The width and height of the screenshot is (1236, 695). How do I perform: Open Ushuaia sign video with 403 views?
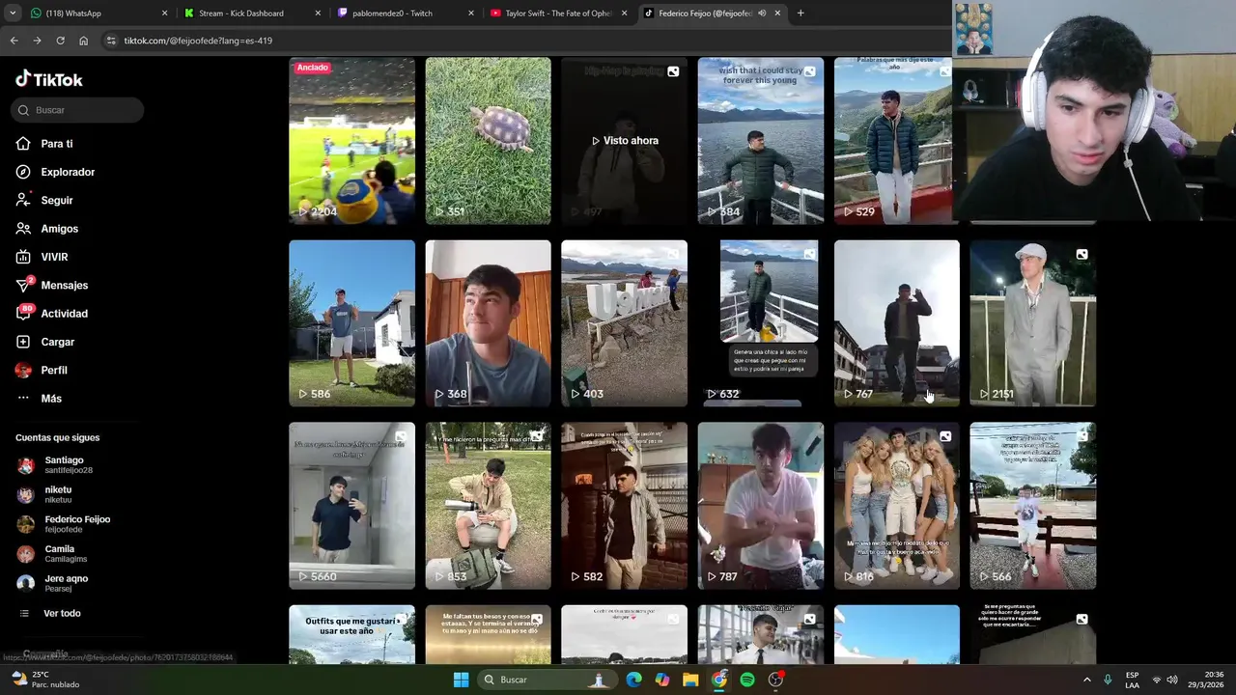(x=624, y=323)
